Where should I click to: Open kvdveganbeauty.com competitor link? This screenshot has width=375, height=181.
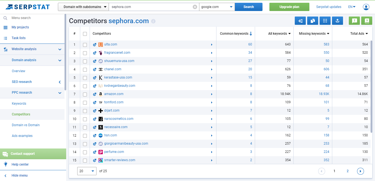[x=120, y=86]
